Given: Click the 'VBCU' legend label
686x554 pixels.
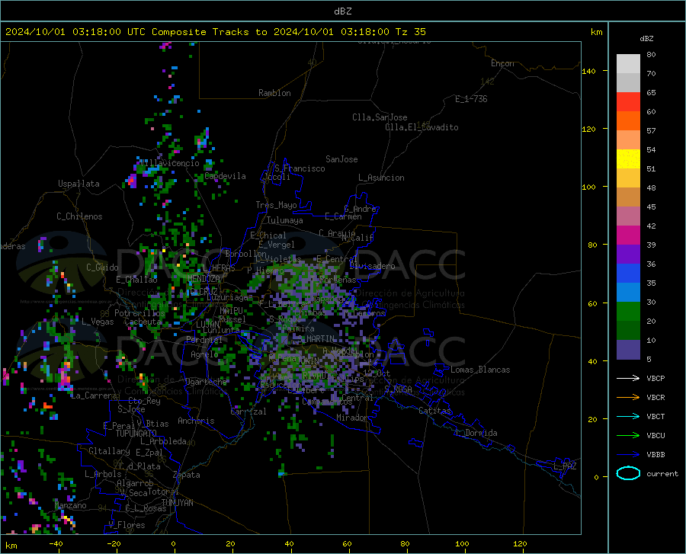Looking at the screenshot, I should [x=656, y=436].
